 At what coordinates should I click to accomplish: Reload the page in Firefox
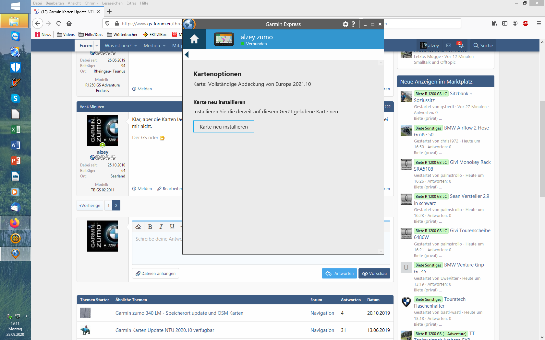59,23
